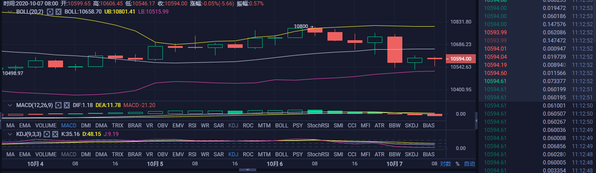Switch MACD panel to the RSI indicator
Viewport: 596px width, 173px height.
pos(192,125)
